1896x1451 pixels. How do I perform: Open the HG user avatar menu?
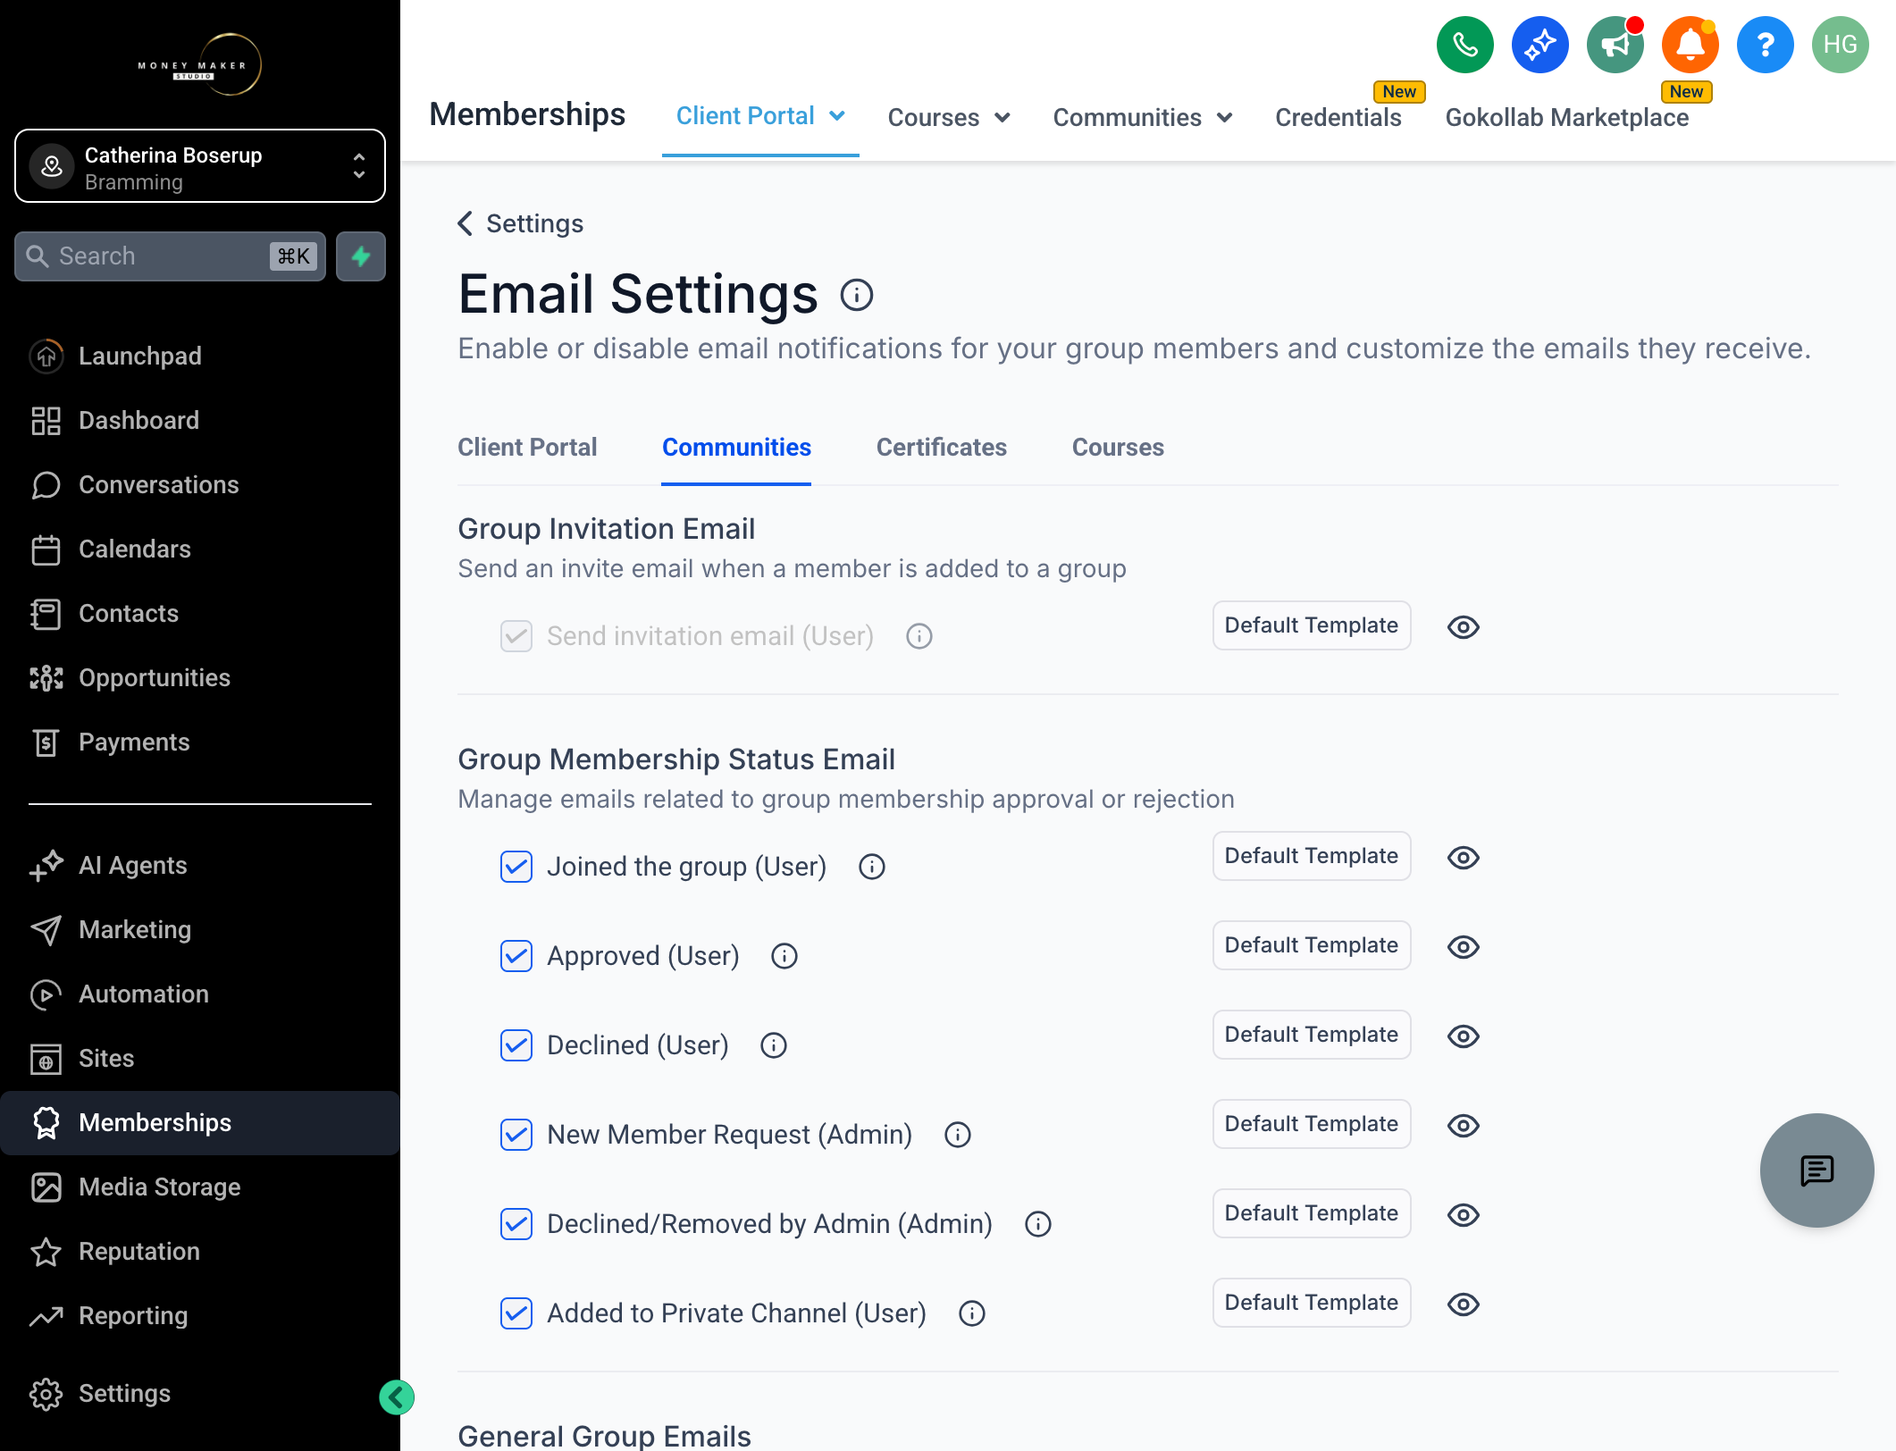[x=1840, y=45]
